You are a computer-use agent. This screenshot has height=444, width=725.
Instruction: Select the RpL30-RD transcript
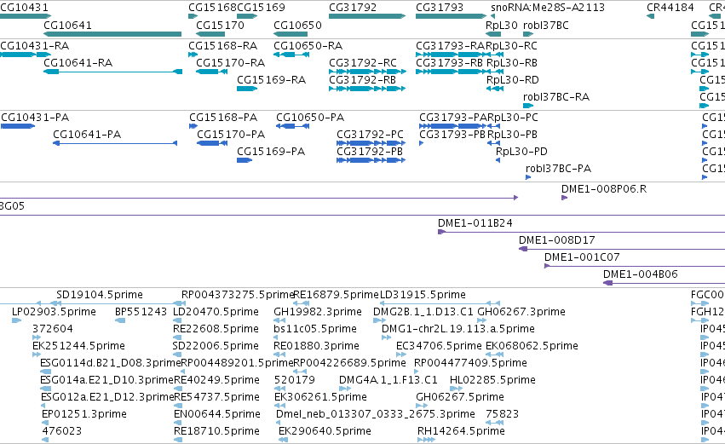click(x=495, y=89)
